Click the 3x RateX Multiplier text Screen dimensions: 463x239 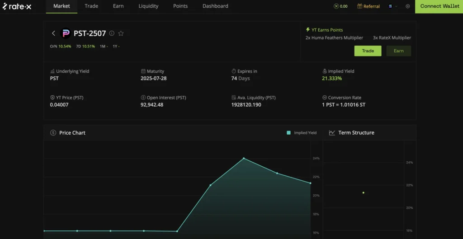point(392,38)
